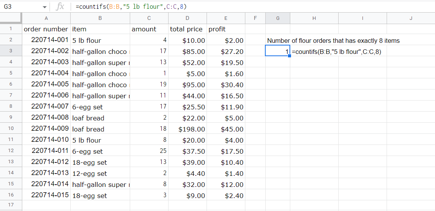This screenshot has width=435, height=211.
Task: Select column A header
Action: (x=46, y=18)
